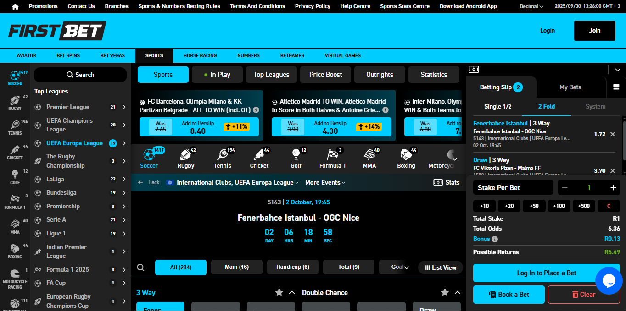Collapse the Double Chance market with its chevron
Screen dimensions: 626x311
tap(457, 292)
